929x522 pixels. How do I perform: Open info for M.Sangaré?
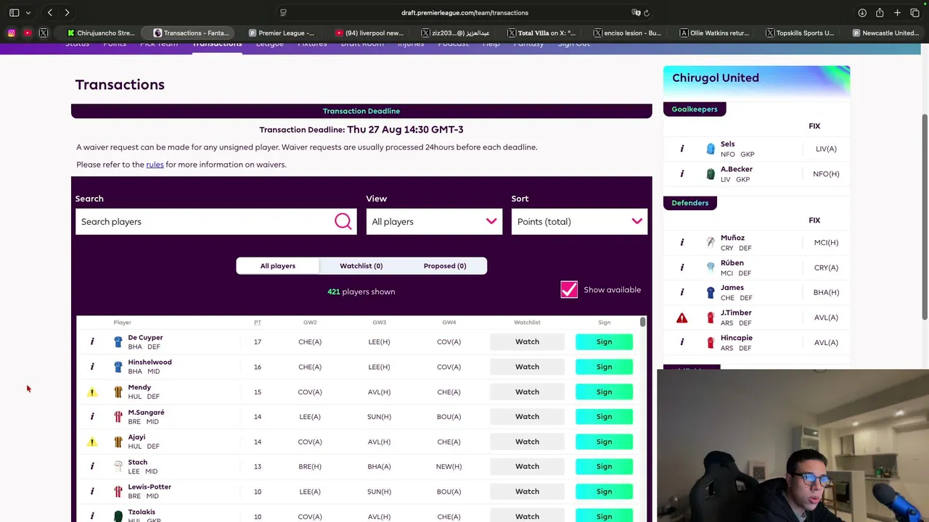(92, 416)
